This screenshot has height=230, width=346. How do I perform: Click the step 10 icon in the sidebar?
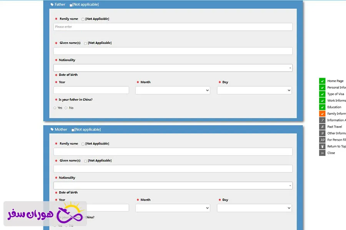pos(322,140)
